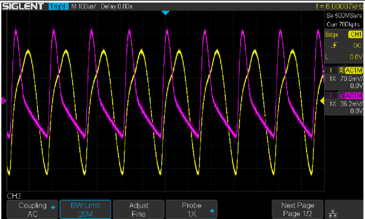Open the Coupling AC dropdown

[x=32, y=209]
